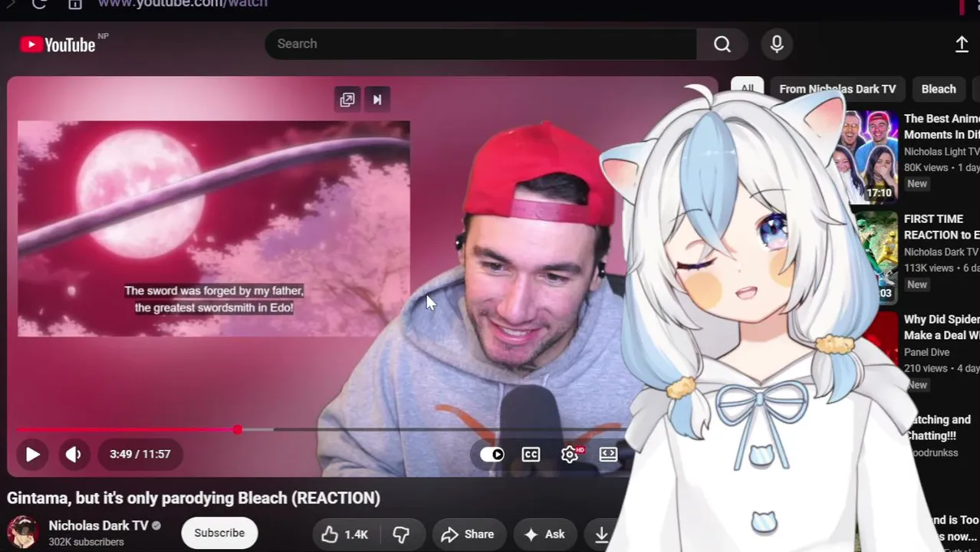Click the YouTube logo home link
Screen dimensions: 980x552
point(58,44)
